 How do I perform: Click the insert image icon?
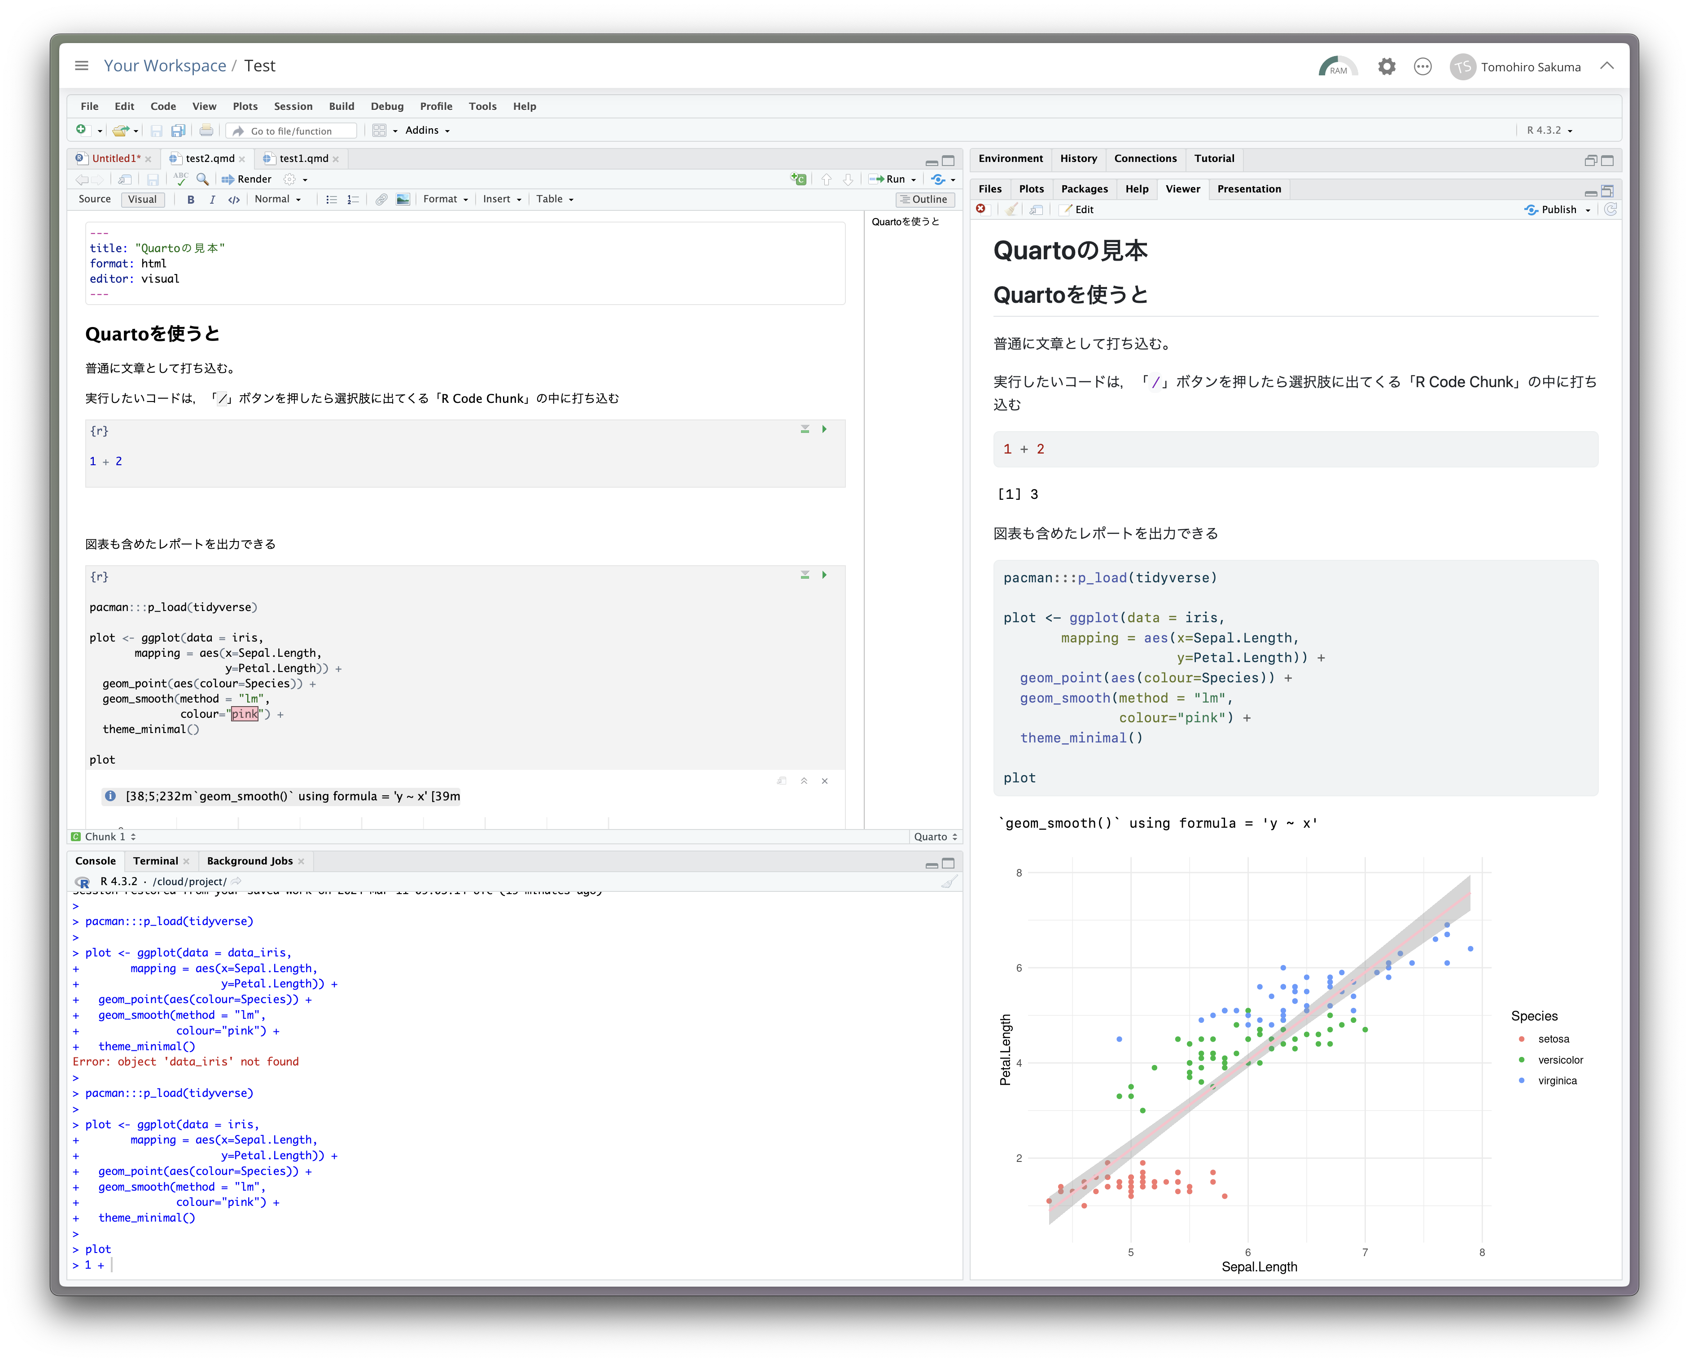pyautogui.click(x=403, y=199)
